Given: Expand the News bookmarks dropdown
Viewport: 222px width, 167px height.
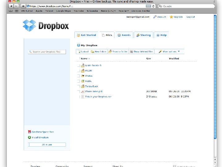Looking at the screenshot, I should click(x=108, y=11).
